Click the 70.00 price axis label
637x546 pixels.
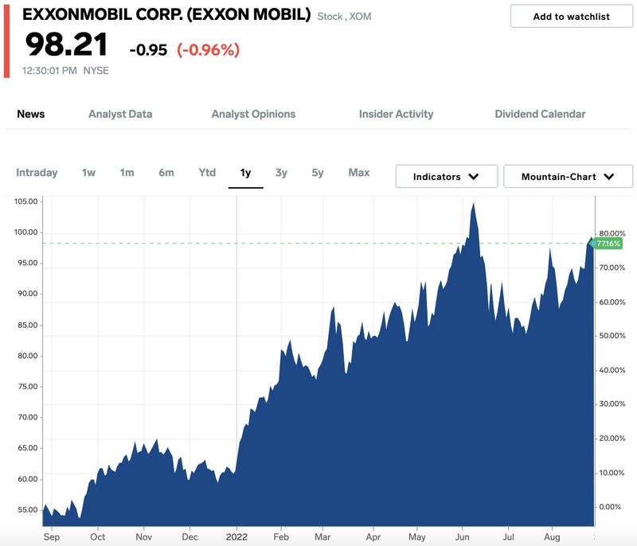tap(28, 417)
